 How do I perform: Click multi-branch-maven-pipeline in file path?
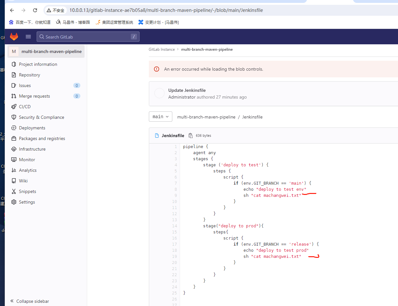(x=206, y=117)
